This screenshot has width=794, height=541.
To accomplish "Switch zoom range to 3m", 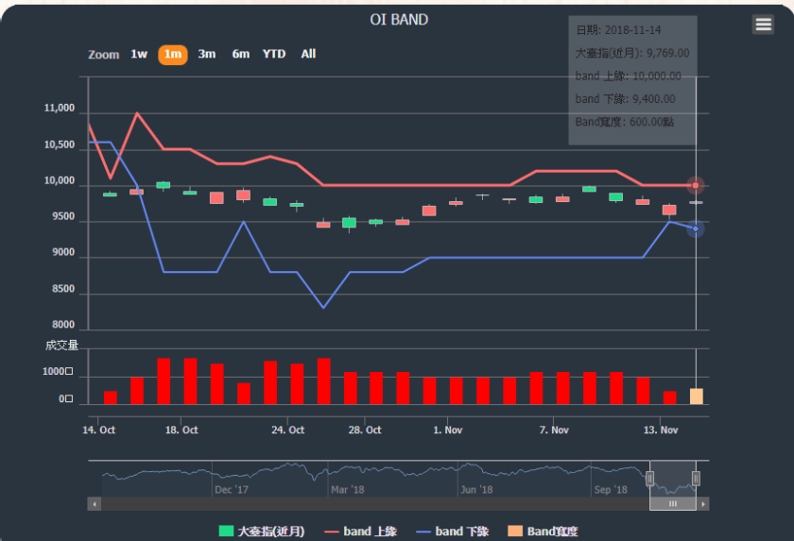I will click(207, 54).
